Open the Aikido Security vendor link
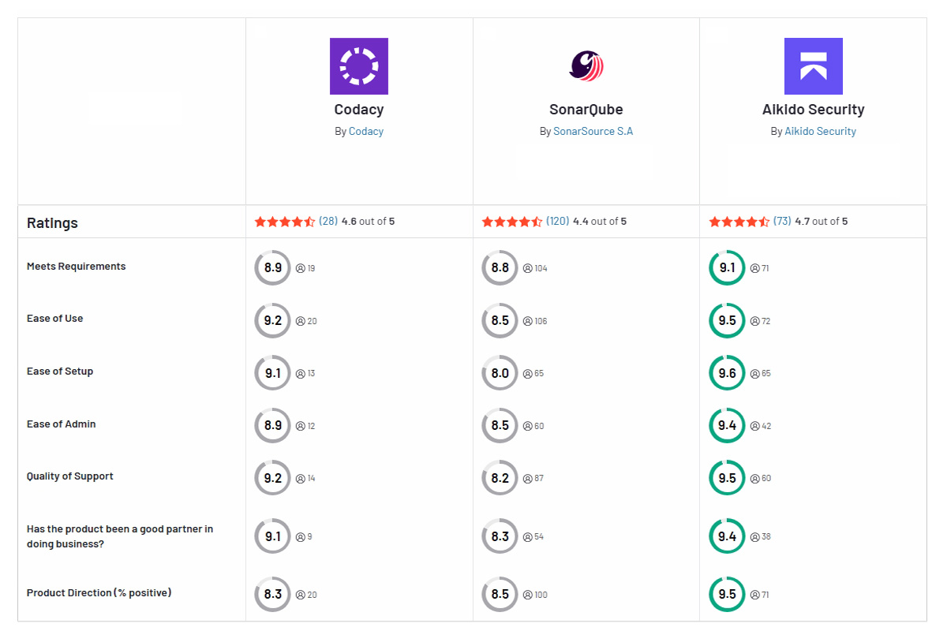The height and width of the screenshot is (631, 947). point(820,132)
